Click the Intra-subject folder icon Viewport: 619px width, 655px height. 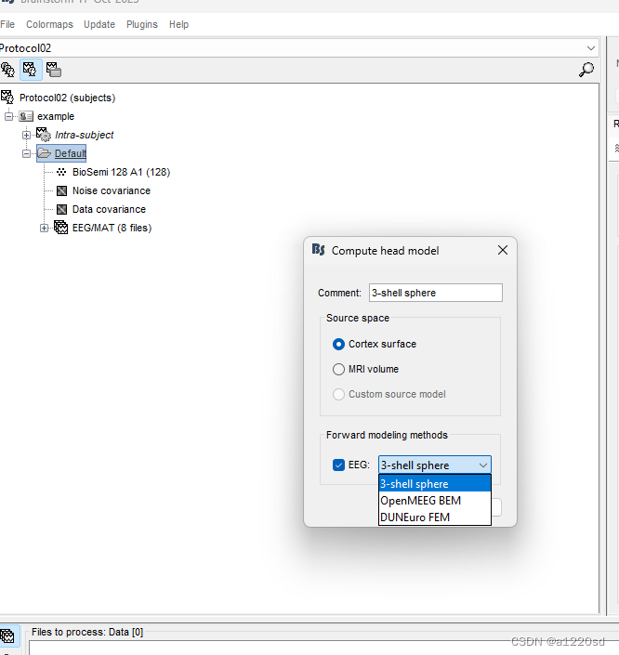point(44,135)
